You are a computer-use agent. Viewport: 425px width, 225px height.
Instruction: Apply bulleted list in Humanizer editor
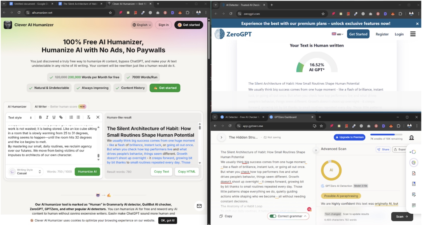(x=78, y=117)
